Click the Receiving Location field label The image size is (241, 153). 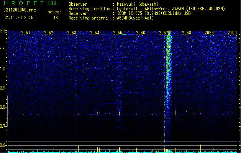coord(89,9)
